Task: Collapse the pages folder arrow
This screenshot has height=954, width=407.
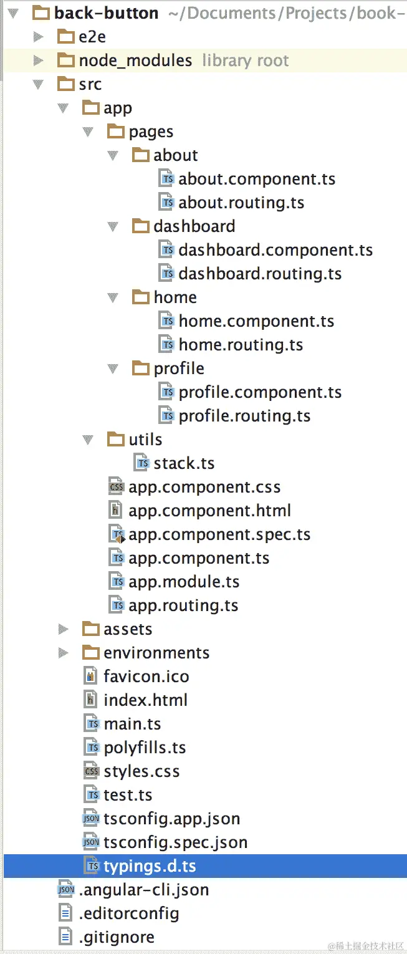Action: click(x=89, y=132)
